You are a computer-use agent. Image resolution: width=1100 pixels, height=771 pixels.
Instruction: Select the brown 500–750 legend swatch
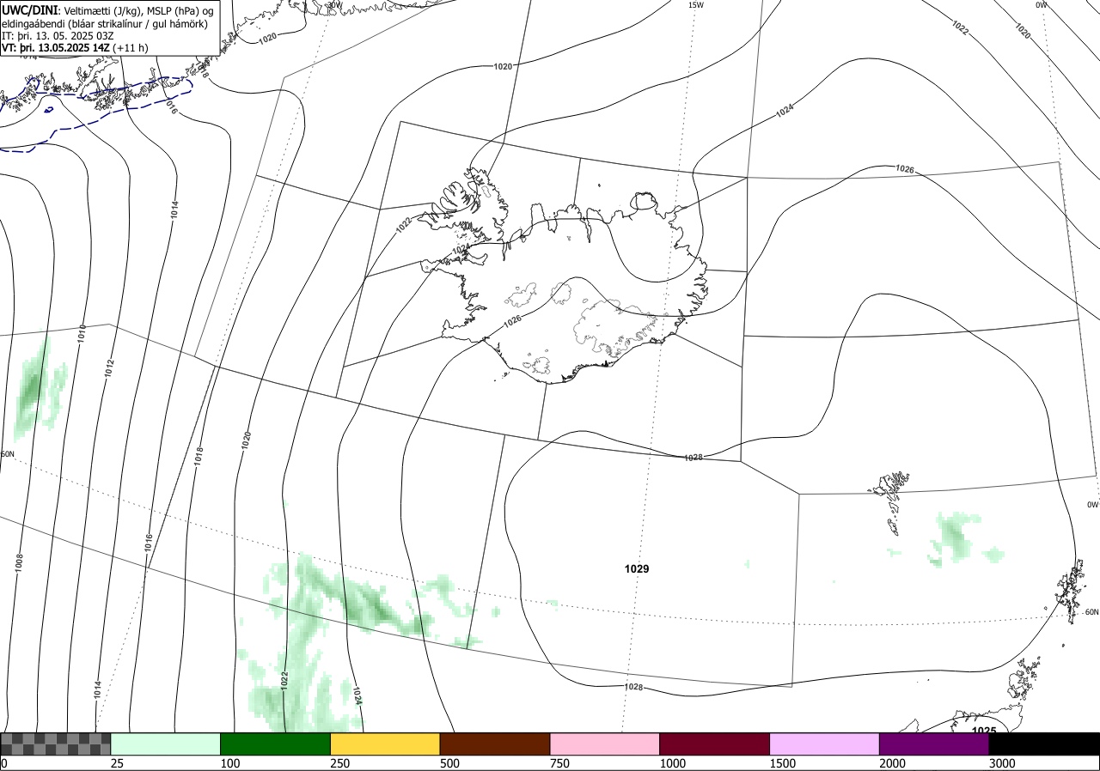click(495, 744)
